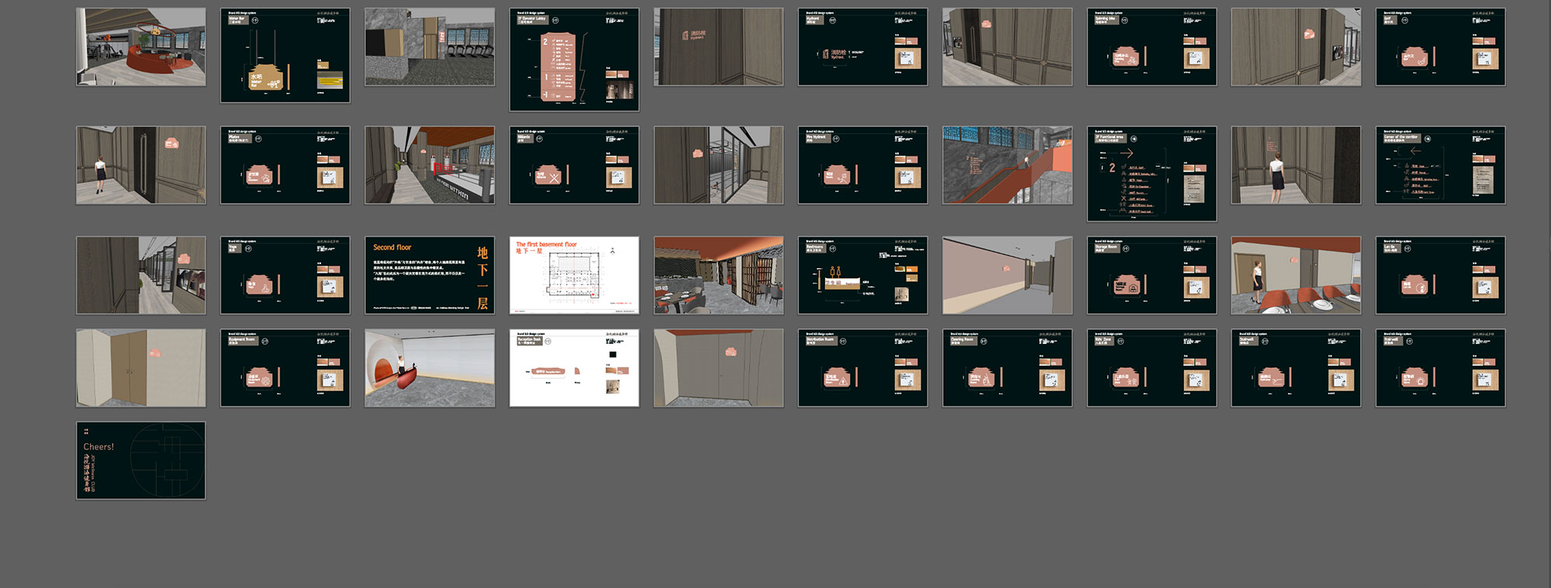1551x588 pixels.
Task: Select the Yoga sign design slide
Action: pyautogui.click(x=285, y=275)
